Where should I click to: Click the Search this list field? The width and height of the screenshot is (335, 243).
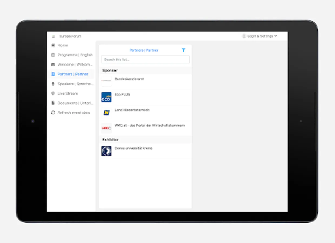145,59
